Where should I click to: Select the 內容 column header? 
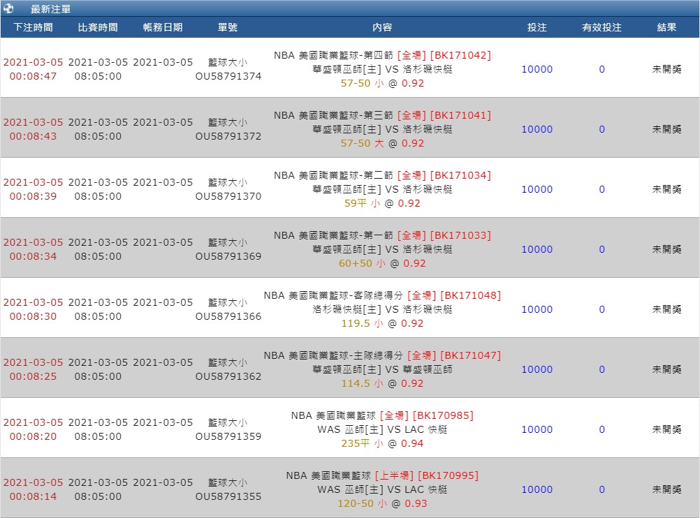pos(382,27)
